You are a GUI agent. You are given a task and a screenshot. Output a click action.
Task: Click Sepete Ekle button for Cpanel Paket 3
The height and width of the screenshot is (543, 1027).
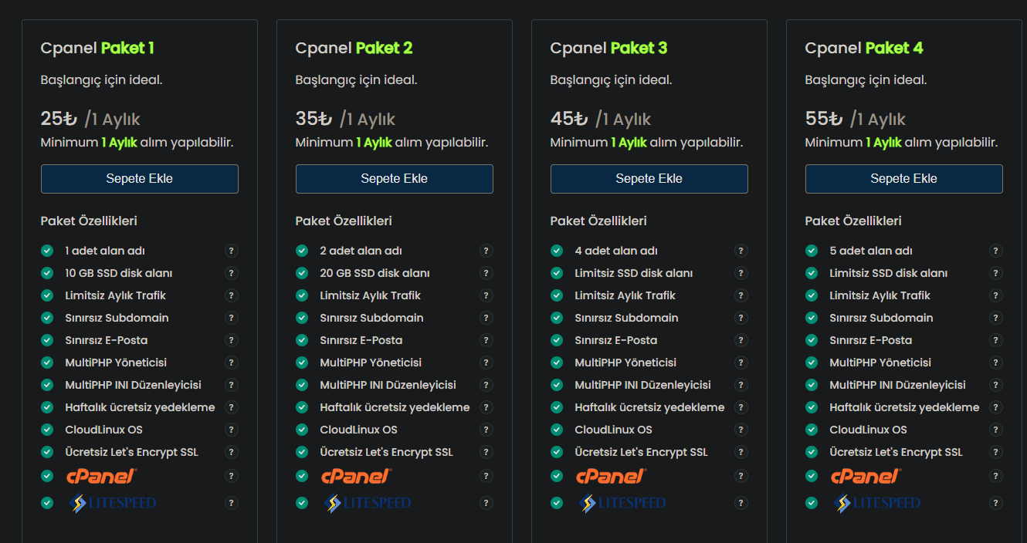[649, 179]
